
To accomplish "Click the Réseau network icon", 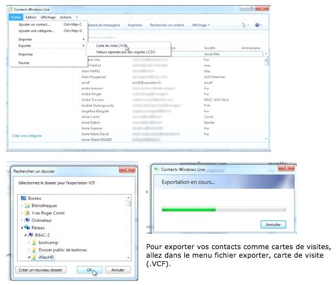I will point(27,228).
